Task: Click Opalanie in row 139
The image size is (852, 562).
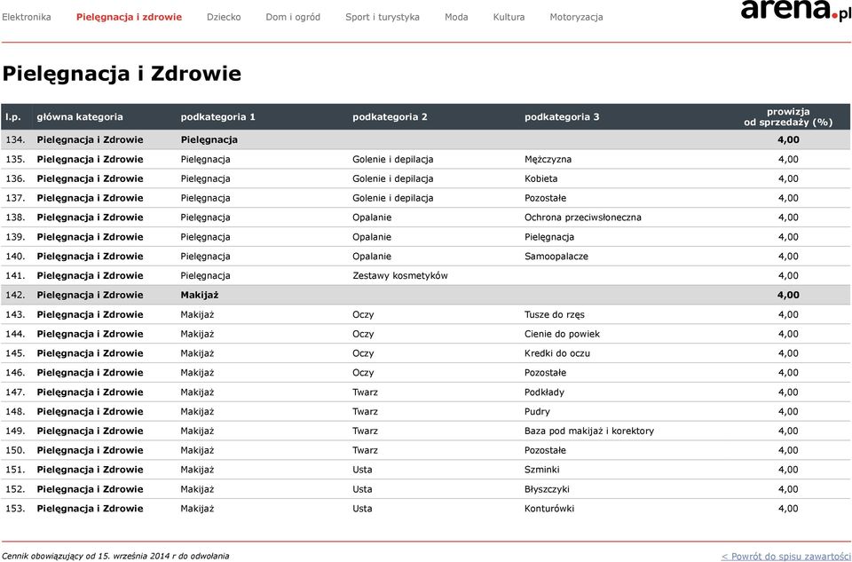Action: tap(372, 237)
